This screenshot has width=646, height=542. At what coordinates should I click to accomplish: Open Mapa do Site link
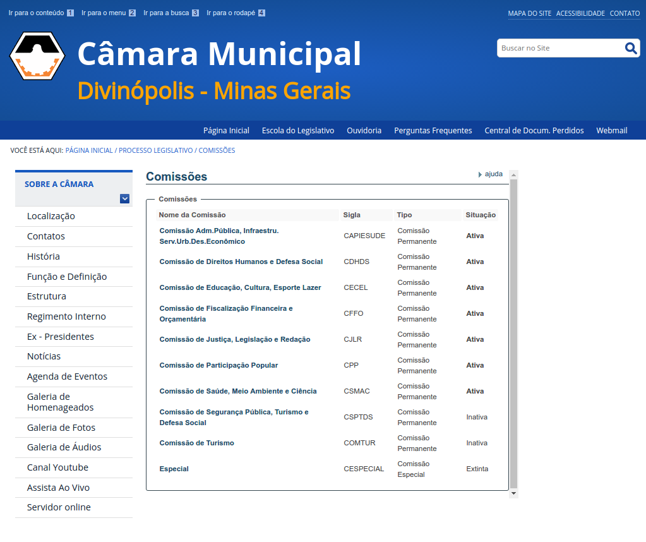point(529,13)
